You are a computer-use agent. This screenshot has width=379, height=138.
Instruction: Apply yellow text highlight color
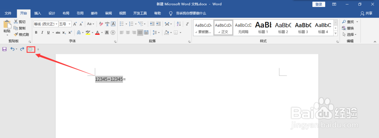point(88,32)
